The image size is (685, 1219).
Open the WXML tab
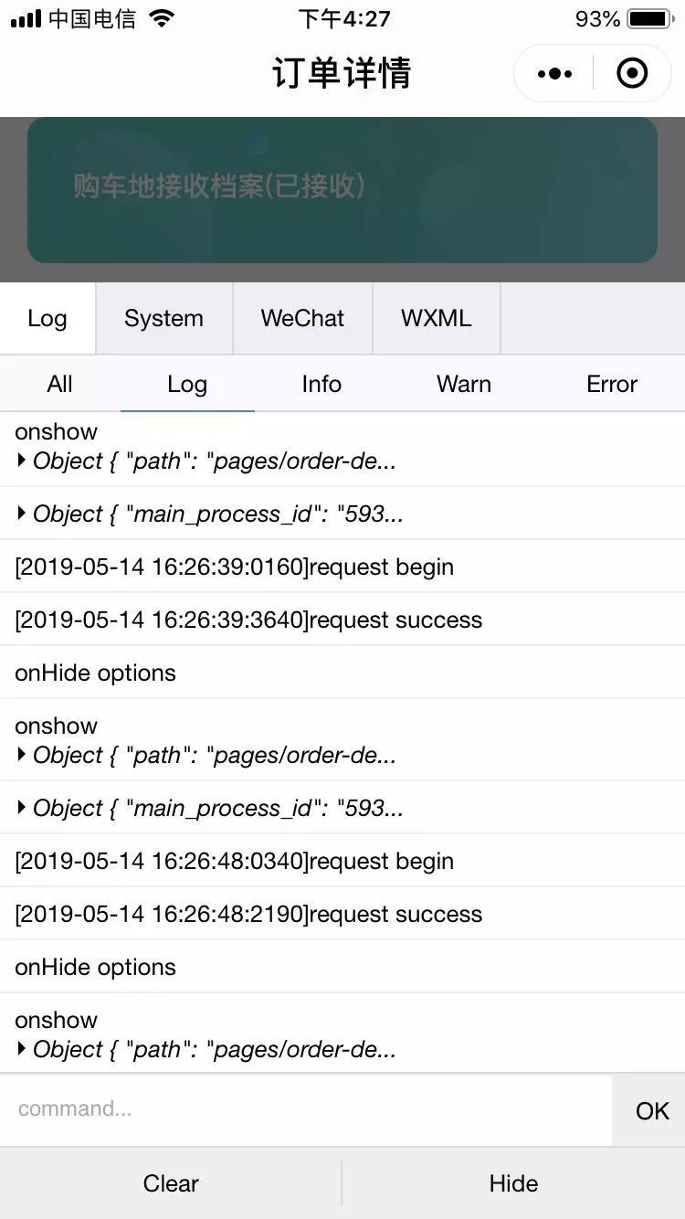pos(437,318)
